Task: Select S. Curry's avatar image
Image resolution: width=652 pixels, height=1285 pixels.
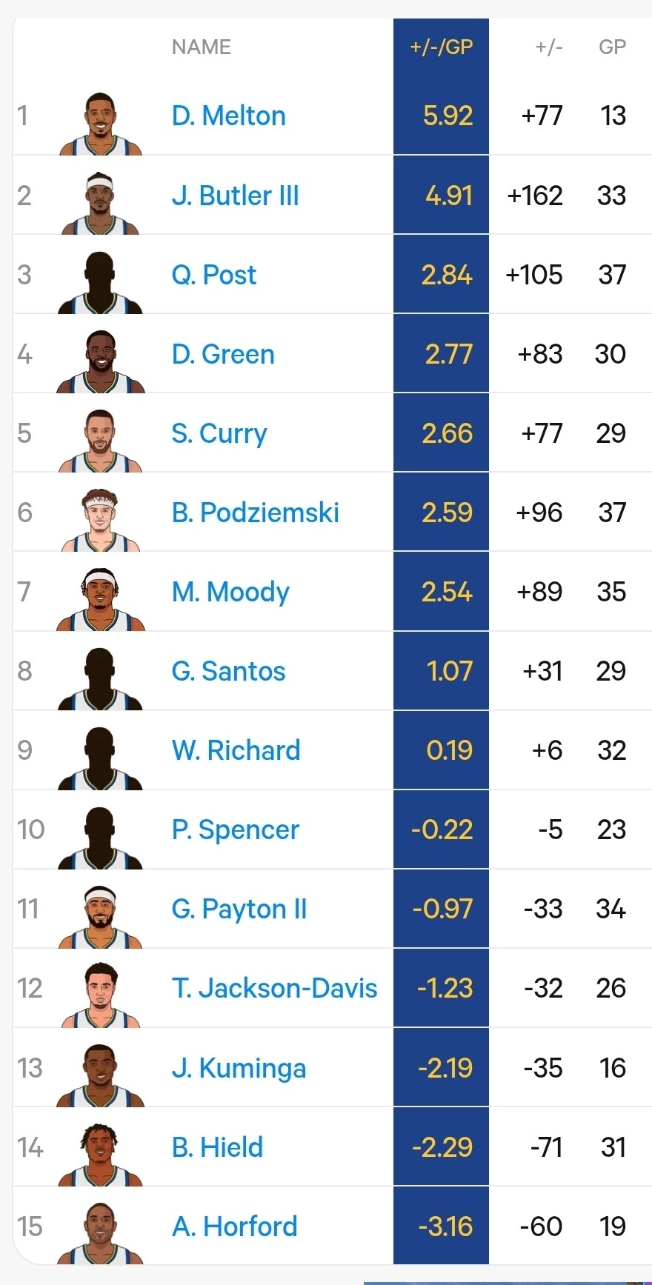Action: tap(101, 441)
